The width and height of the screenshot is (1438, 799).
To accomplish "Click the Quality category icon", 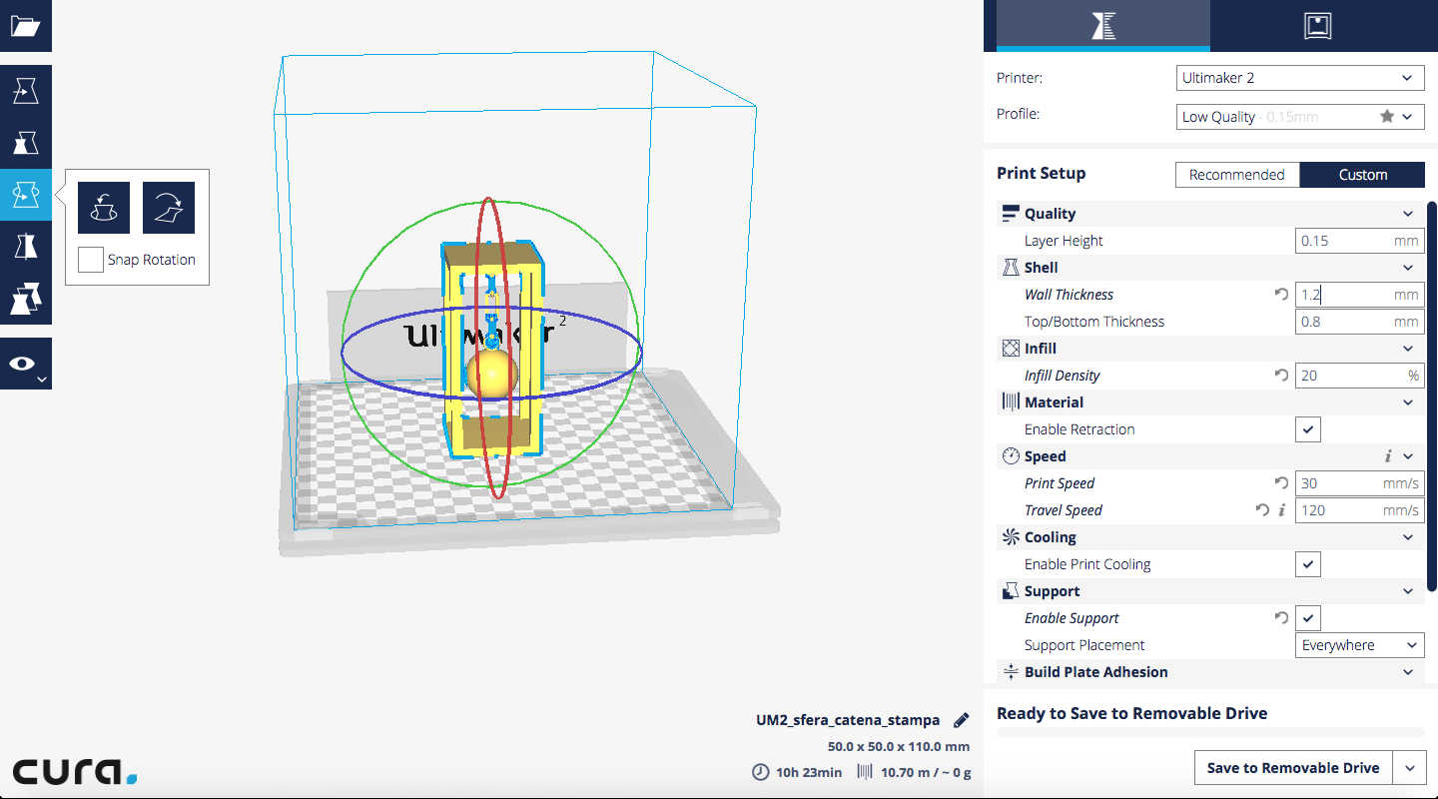I will [1010, 214].
